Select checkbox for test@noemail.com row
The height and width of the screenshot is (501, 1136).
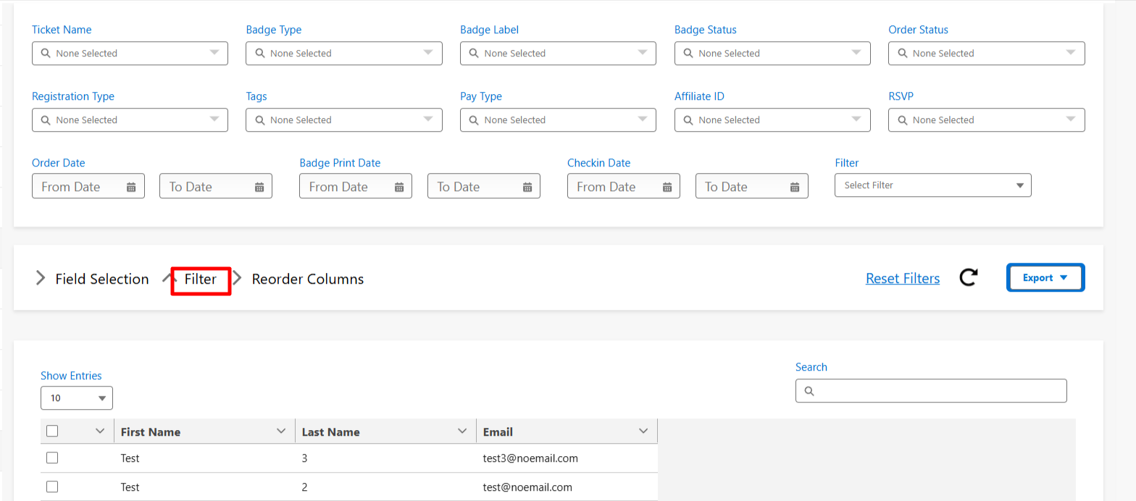coord(52,487)
